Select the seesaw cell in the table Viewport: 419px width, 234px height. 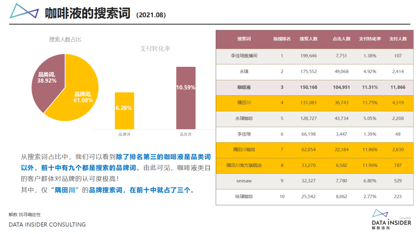pyautogui.click(x=244, y=181)
